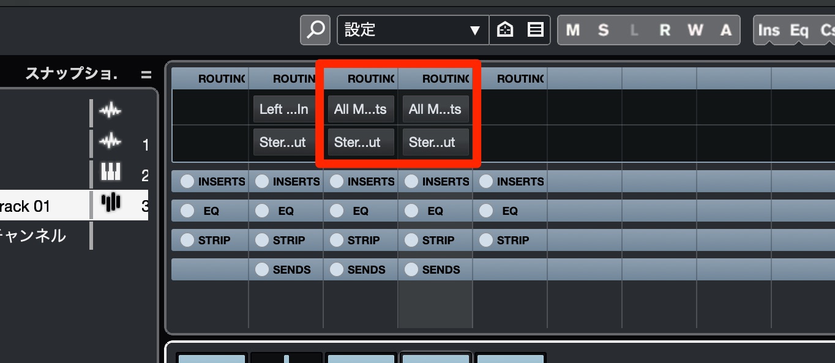
Task: Open All M...ts input routing in third column
Action: click(361, 110)
